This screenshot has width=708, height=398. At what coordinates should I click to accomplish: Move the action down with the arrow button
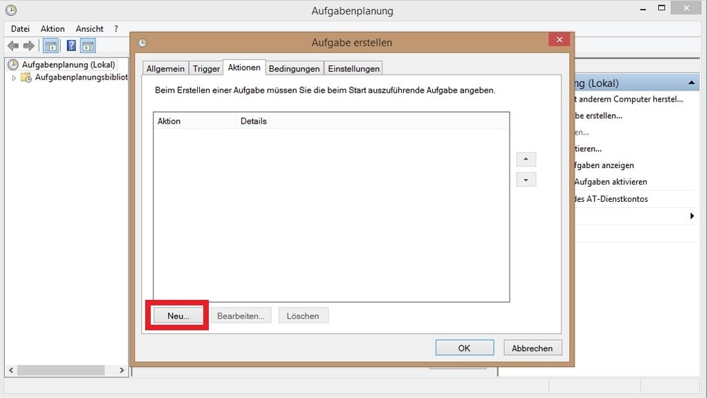526,180
